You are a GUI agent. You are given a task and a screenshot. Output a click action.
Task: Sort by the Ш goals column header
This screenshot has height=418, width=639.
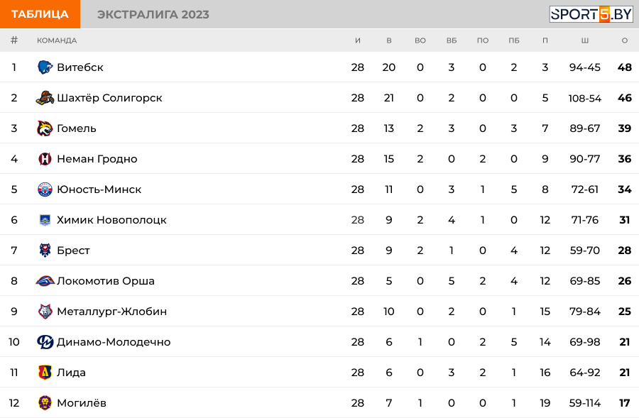(585, 40)
